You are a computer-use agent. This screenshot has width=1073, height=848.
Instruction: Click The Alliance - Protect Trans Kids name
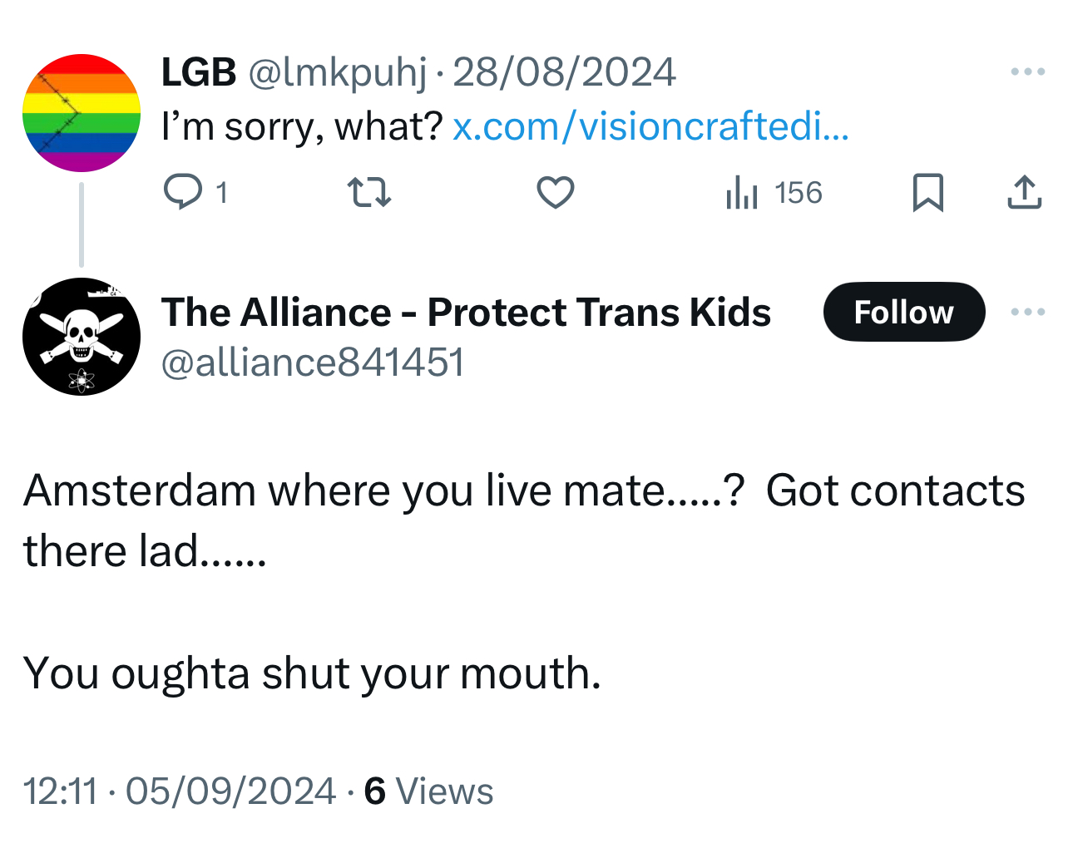[x=466, y=313]
